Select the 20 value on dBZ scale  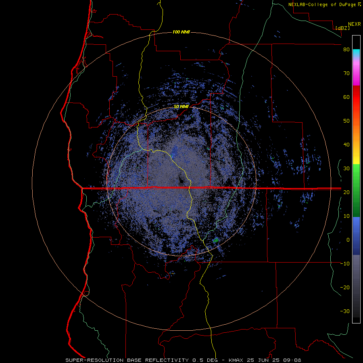346,192
